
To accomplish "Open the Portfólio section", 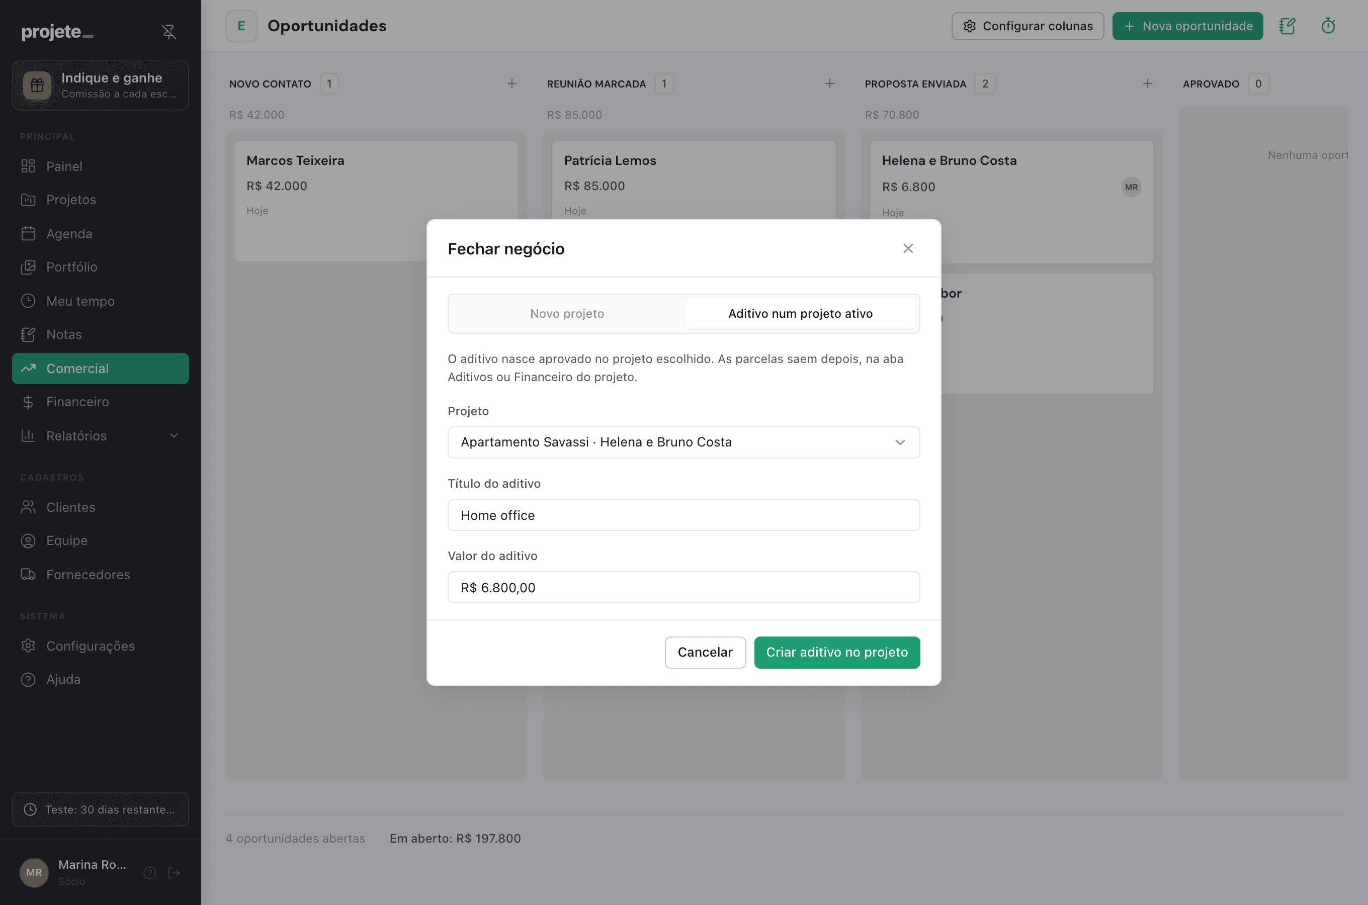I will pyautogui.click(x=101, y=266).
